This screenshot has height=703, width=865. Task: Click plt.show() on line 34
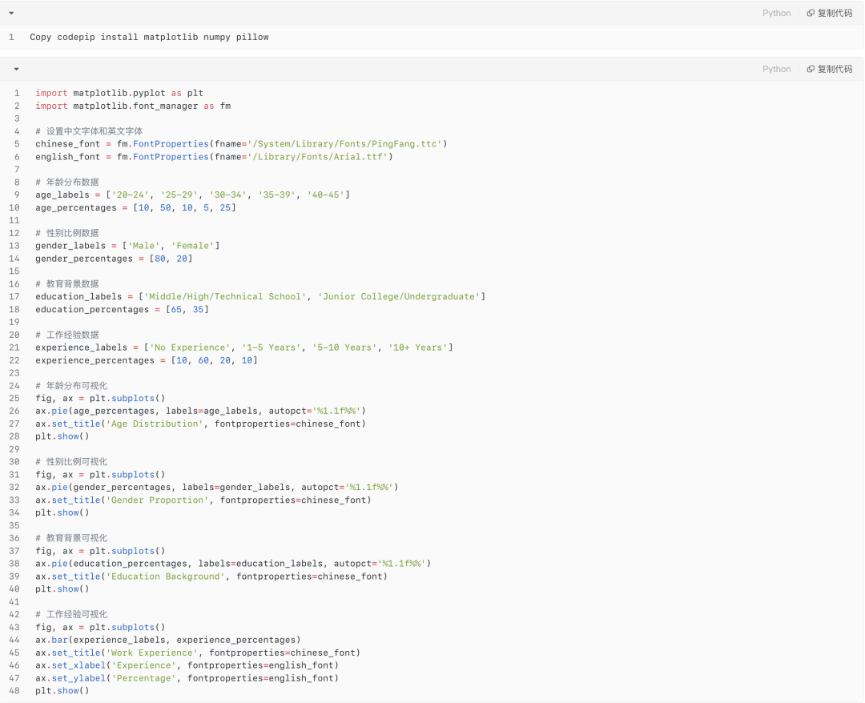pyautogui.click(x=62, y=512)
